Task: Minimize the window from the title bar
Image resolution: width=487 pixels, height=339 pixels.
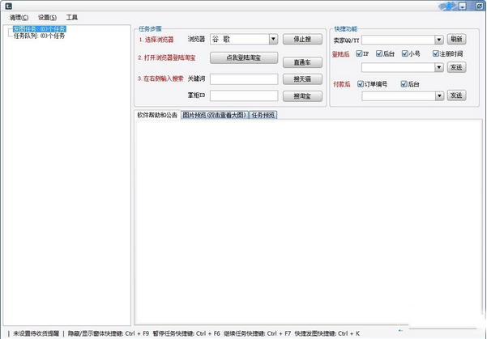Action: pos(461,6)
